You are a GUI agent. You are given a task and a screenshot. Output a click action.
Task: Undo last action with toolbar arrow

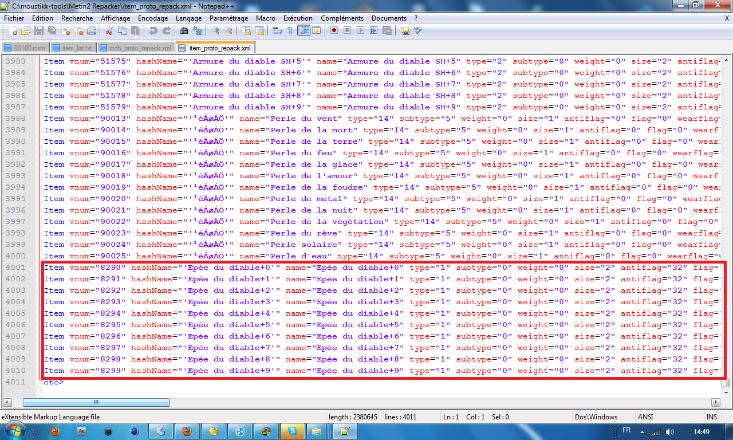[153, 30]
